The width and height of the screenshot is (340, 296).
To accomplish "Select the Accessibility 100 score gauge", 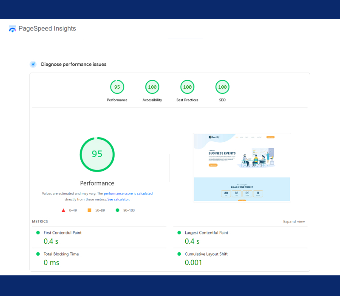I will click(x=152, y=87).
